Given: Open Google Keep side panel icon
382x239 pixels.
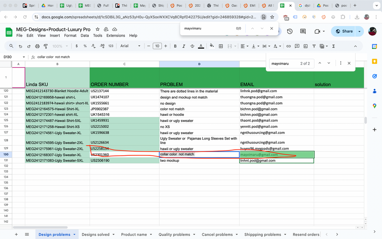Looking at the screenshot, I should pyautogui.click(x=375, y=61).
